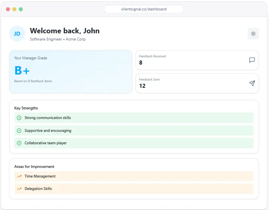This screenshot has width=269, height=210.
Task: Click the 'Feedback Received' label
Action: coord(152,56)
